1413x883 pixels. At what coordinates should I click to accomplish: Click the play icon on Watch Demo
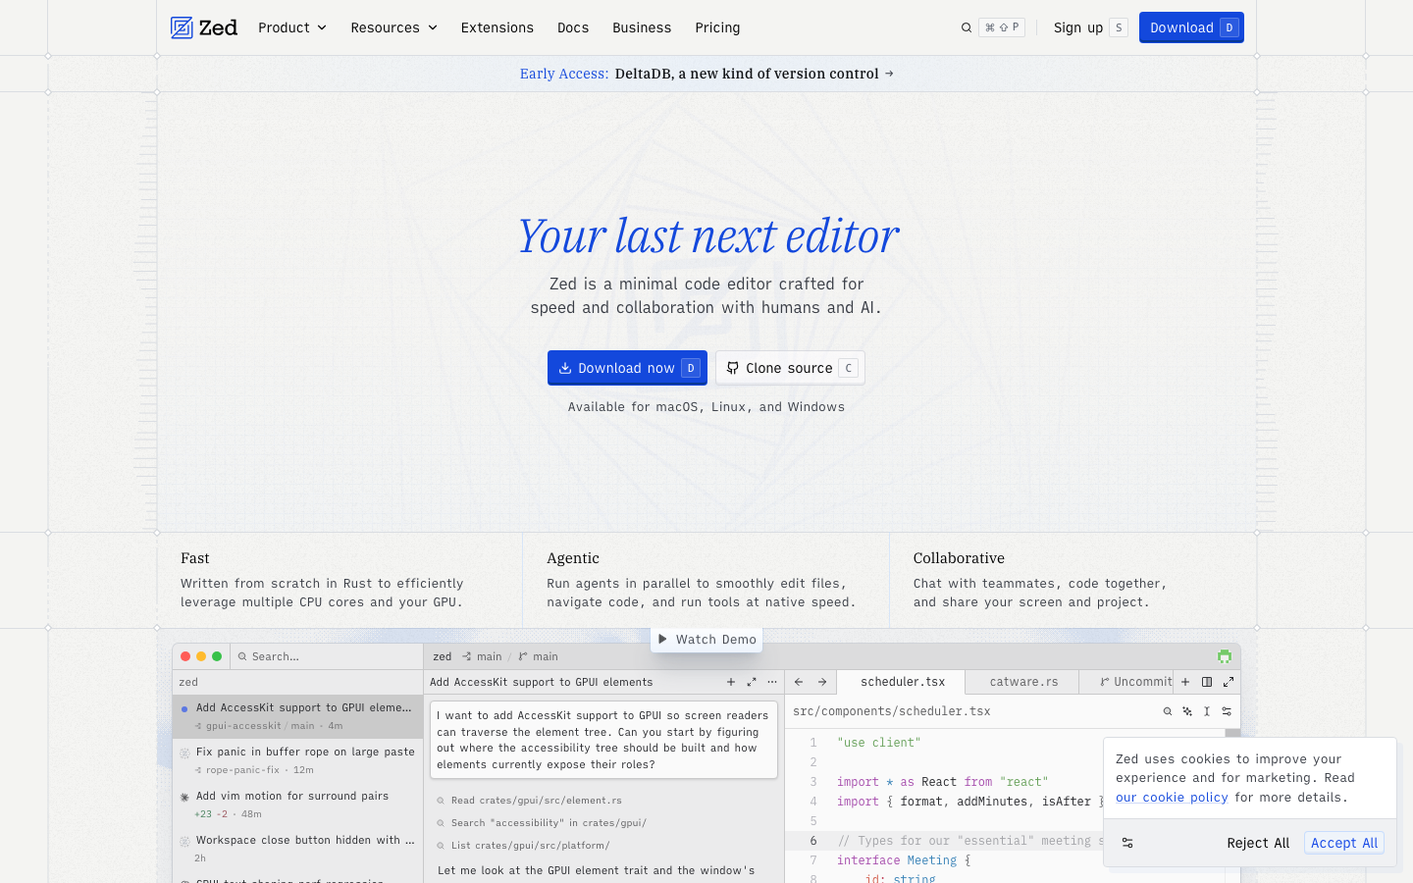[662, 639]
